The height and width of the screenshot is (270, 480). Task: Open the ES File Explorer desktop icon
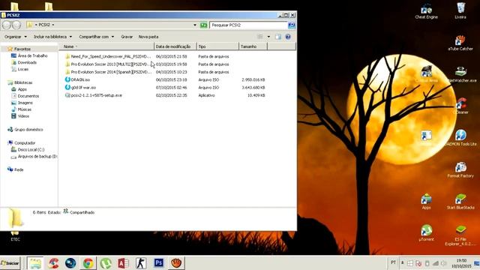click(x=460, y=235)
